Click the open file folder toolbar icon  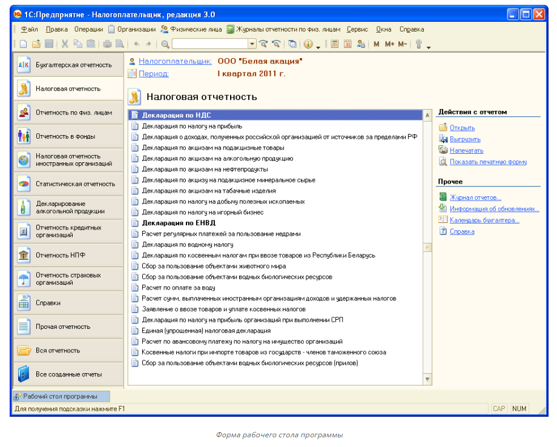coord(36,44)
